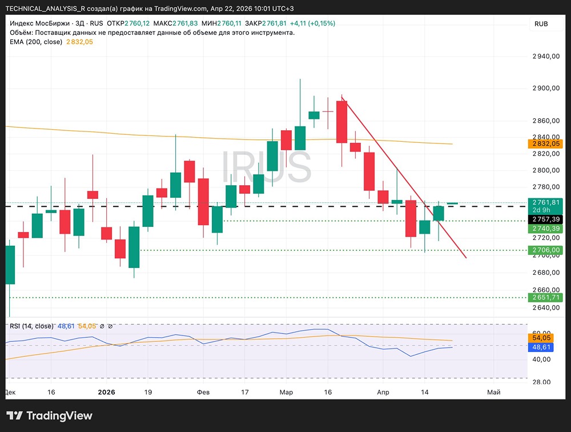
Task: Click the МАКС 2761,83 high value
Action: click(175, 23)
